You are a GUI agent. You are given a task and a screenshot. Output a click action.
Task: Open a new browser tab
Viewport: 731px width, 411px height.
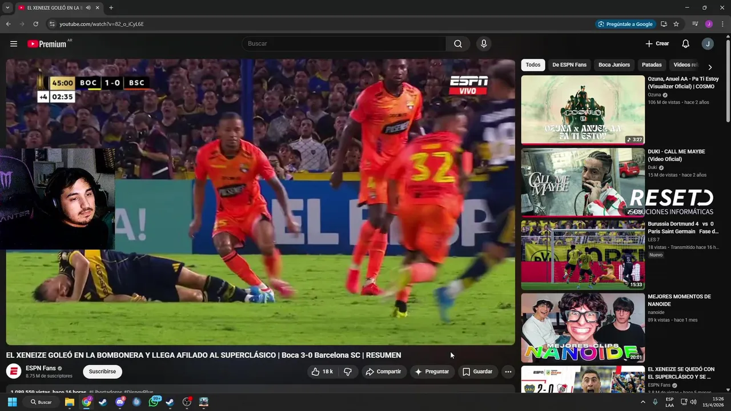click(111, 7)
